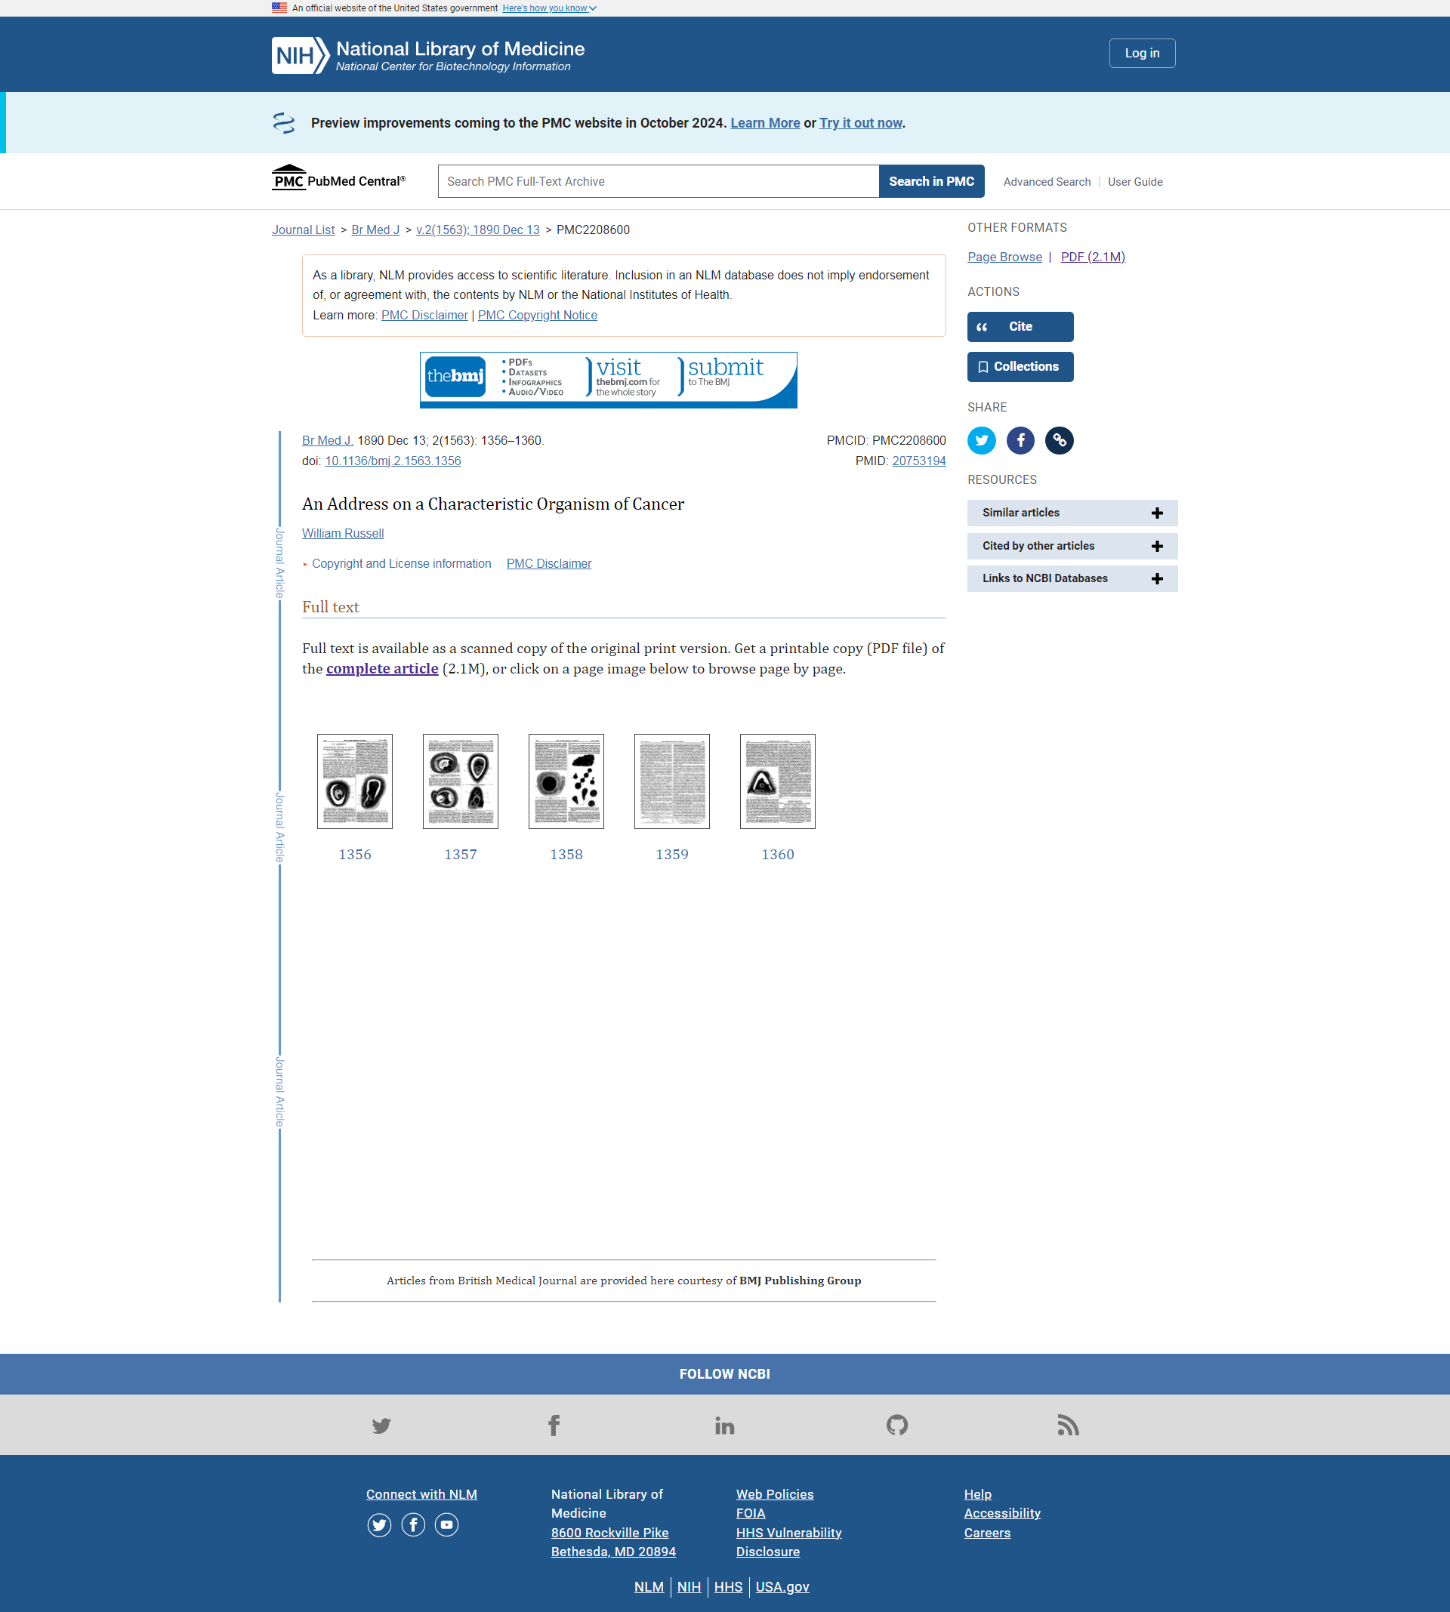The width and height of the screenshot is (1450, 1612).
Task: Expand Cited by other articles section
Action: tap(1072, 546)
